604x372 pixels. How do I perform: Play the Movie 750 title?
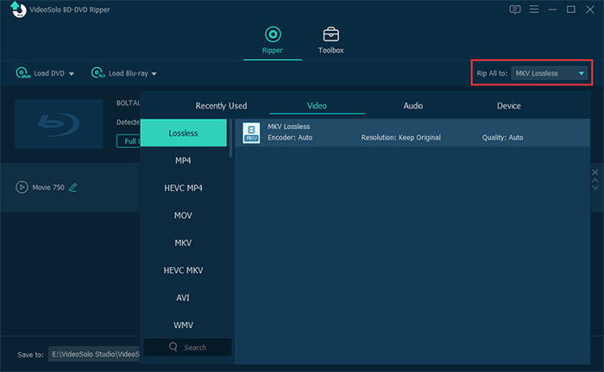click(x=22, y=187)
